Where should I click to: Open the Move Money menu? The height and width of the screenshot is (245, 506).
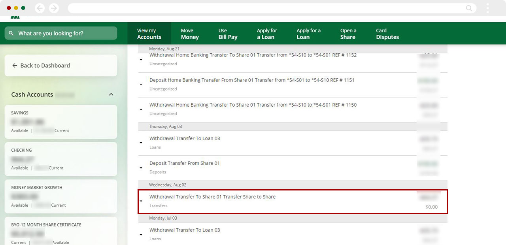tap(190, 34)
